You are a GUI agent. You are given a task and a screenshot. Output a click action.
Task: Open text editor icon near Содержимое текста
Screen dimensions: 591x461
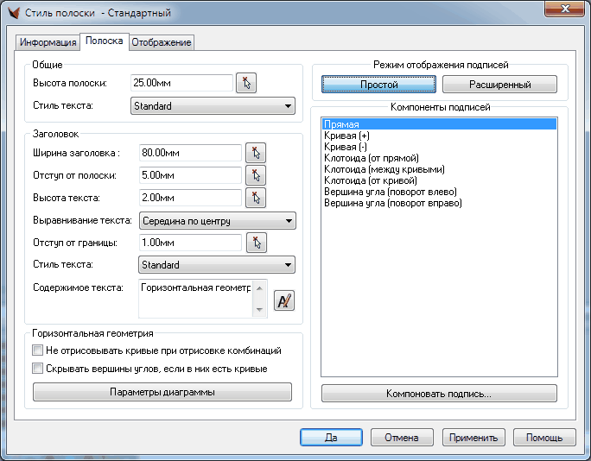284,300
